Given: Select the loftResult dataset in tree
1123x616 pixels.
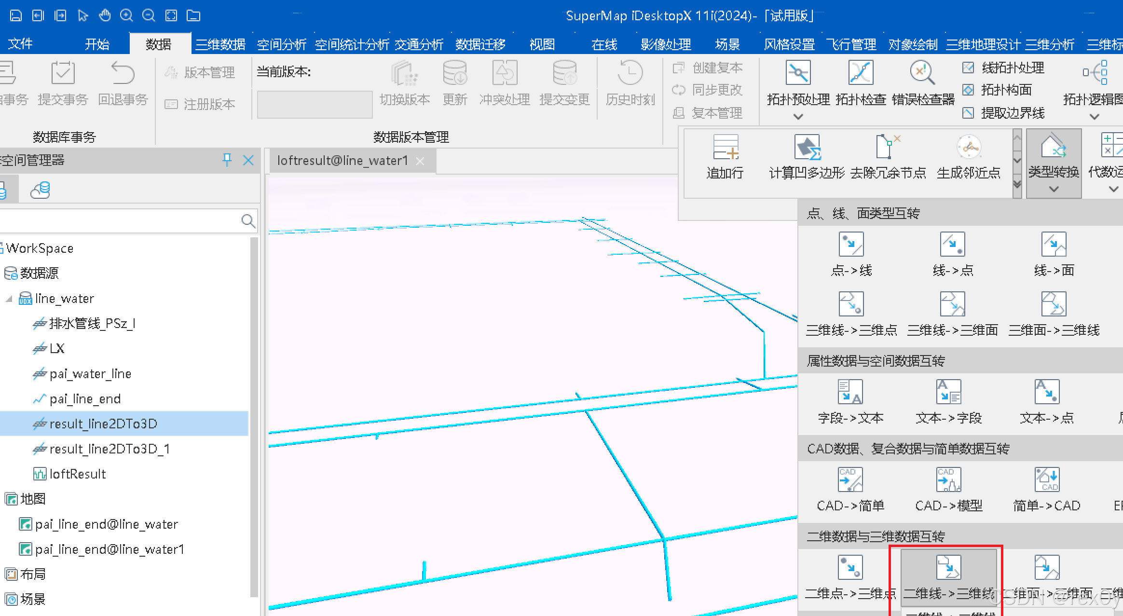Looking at the screenshot, I should [77, 474].
